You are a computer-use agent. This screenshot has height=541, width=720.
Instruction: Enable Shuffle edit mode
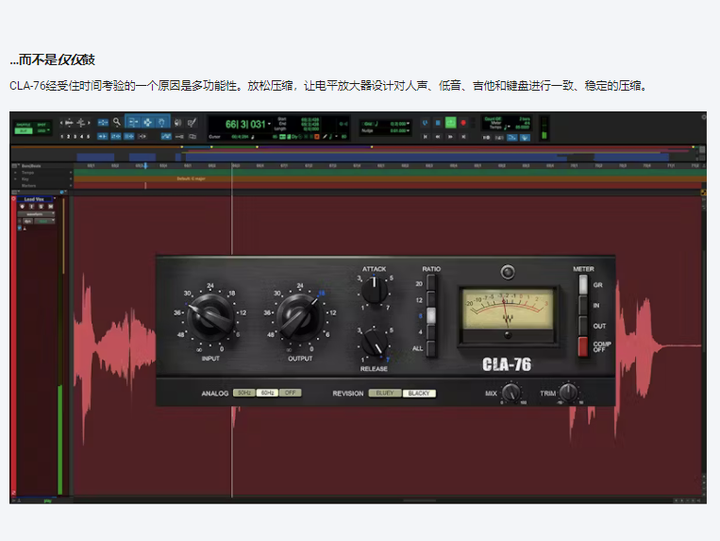click(x=24, y=125)
